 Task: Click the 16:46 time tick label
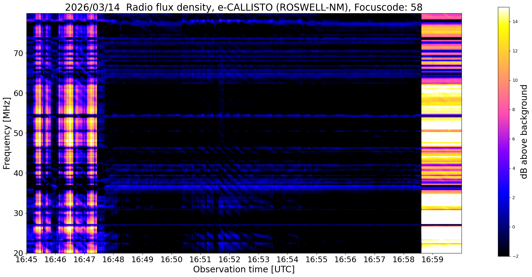tap(56, 259)
